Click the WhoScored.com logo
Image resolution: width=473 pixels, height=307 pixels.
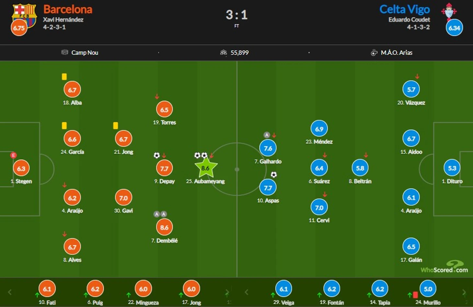(x=444, y=267)
